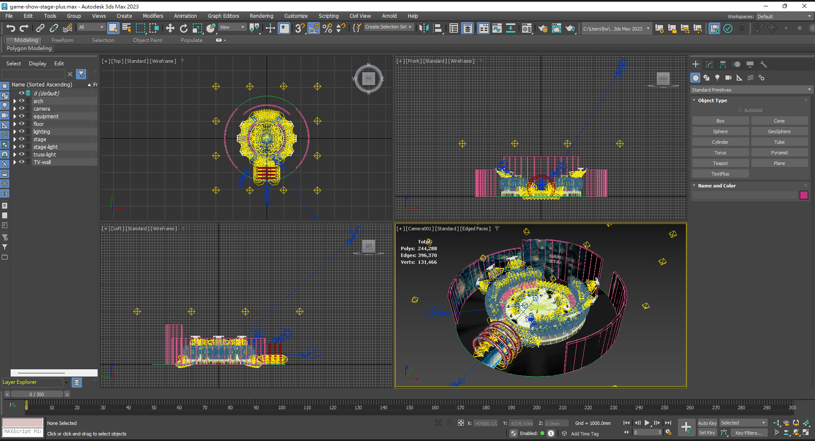Switch to the Freeform ribbon tab
Screen dimensions: 815x441
click(62, 40)
